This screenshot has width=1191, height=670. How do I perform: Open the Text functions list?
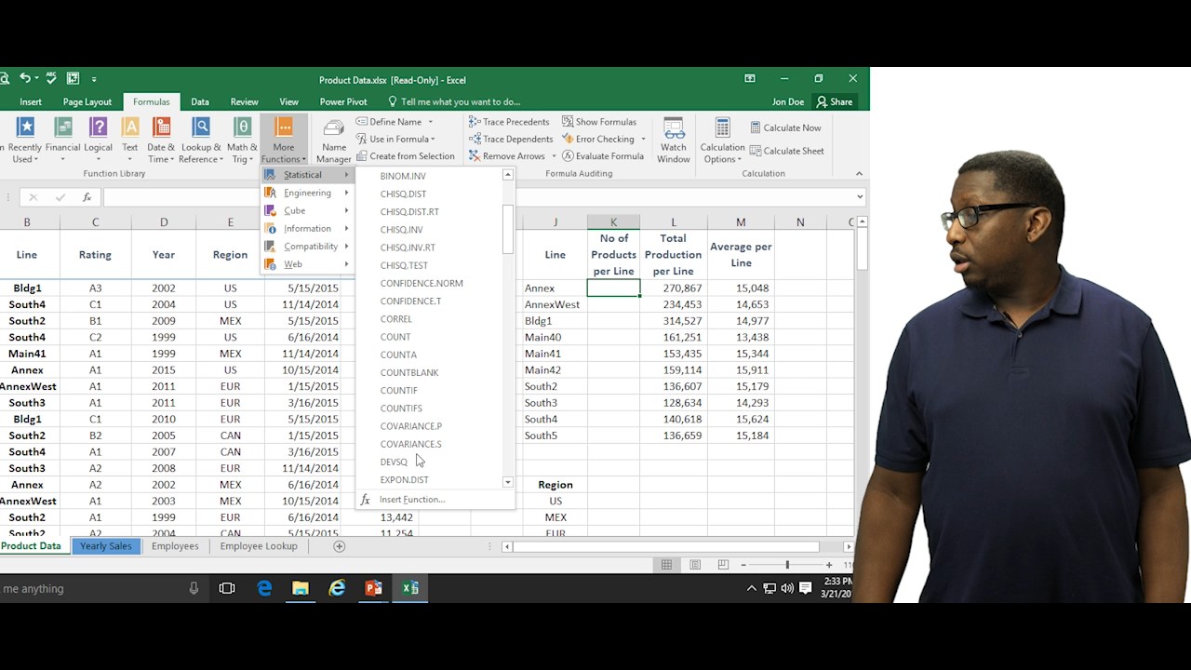(x=130, y=140)
